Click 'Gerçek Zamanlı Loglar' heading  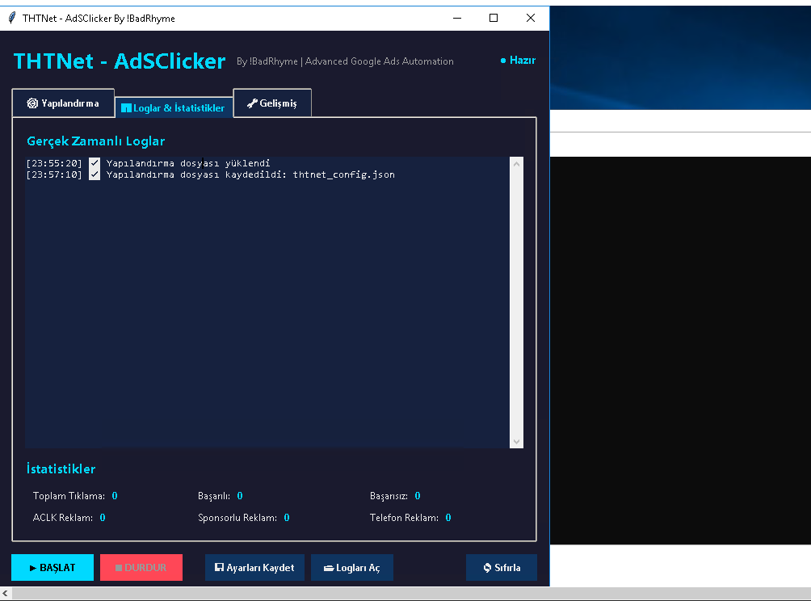pos(95,141)
